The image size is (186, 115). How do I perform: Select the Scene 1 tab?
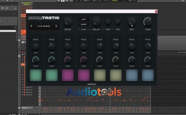(27, 4)
